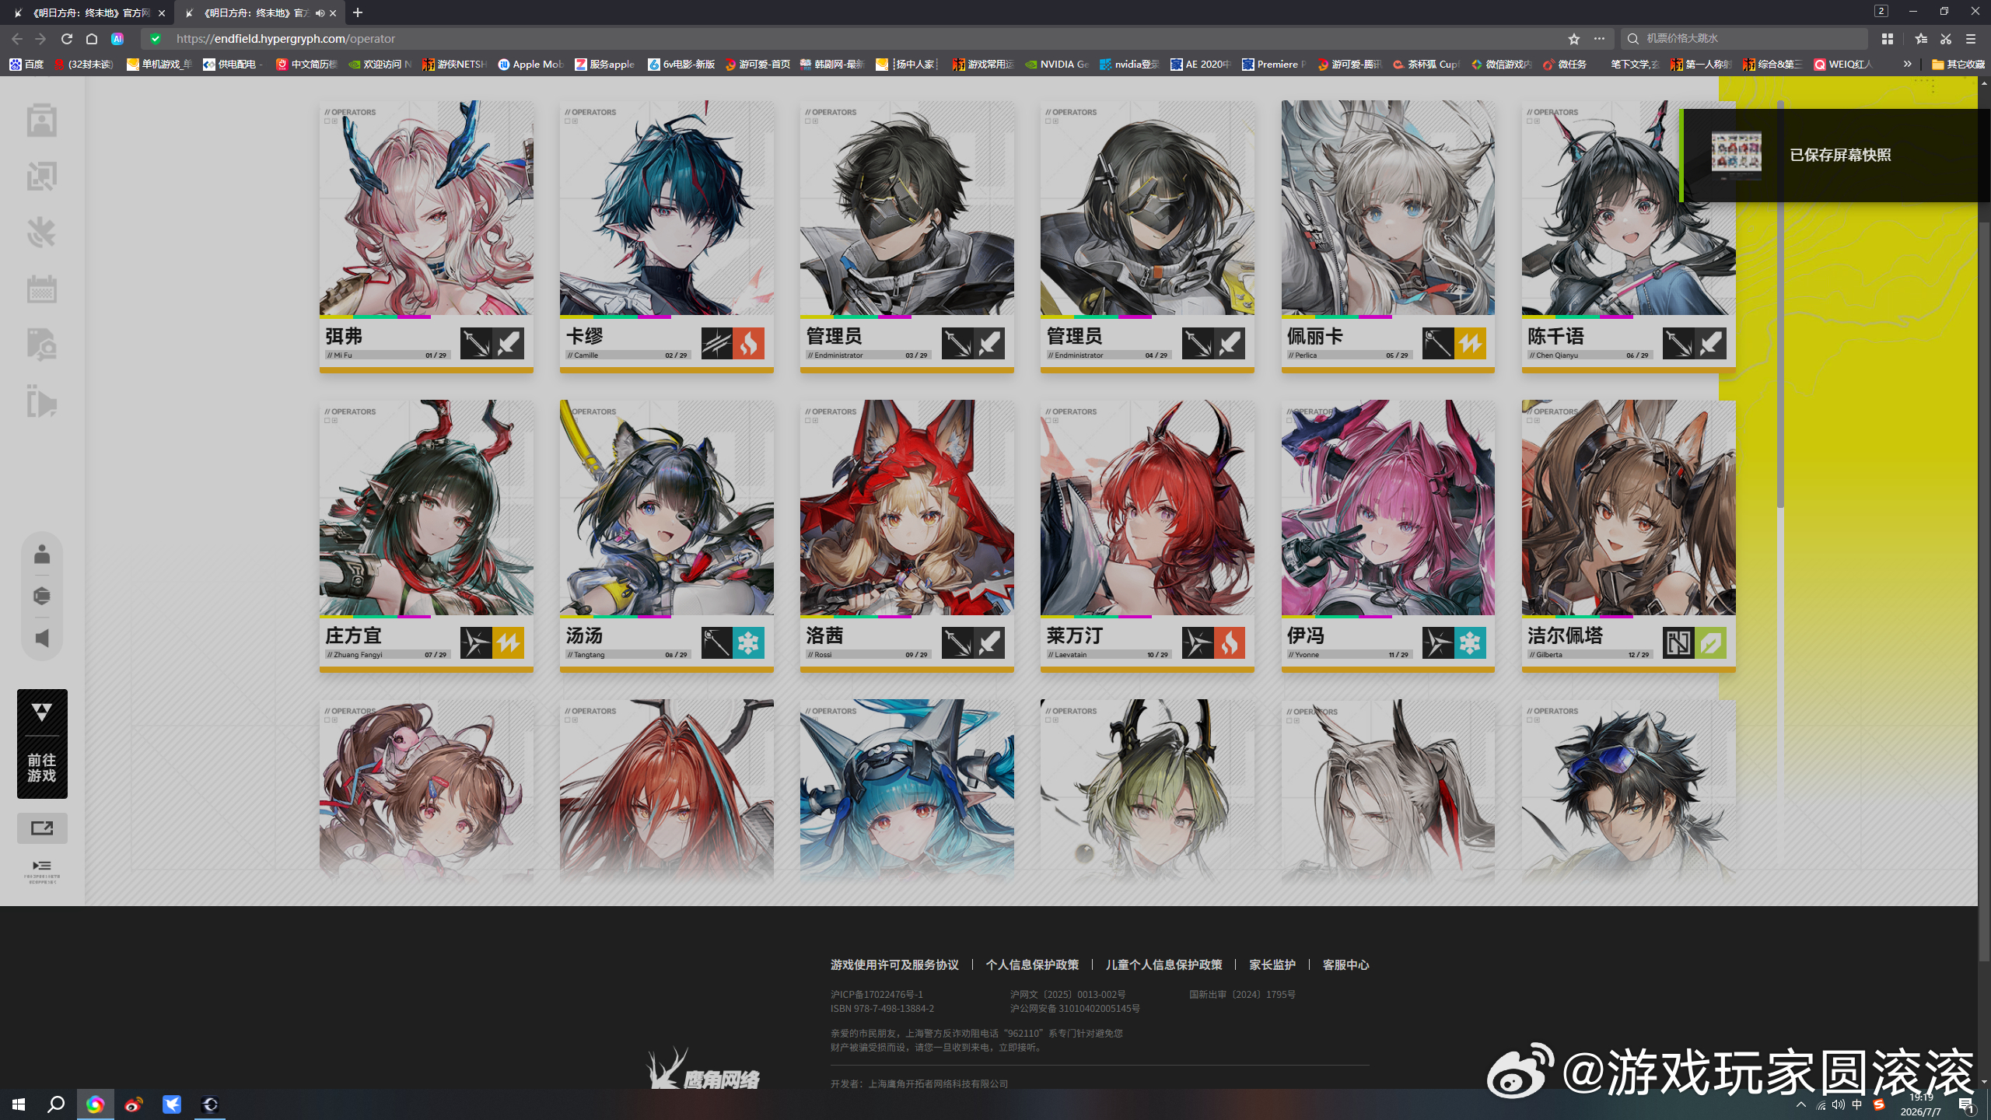Click the nature leaf icon on Gilberta card
1991x1120 pixels.
coord(1710,642)
